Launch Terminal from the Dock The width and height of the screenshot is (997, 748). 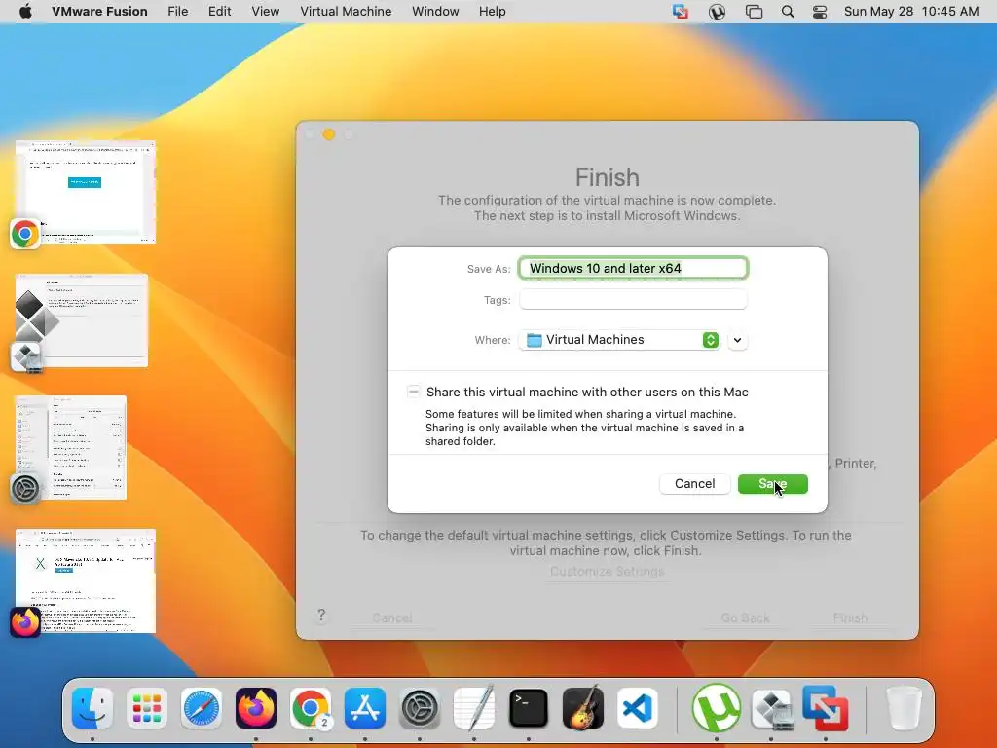tap(529, 708)
